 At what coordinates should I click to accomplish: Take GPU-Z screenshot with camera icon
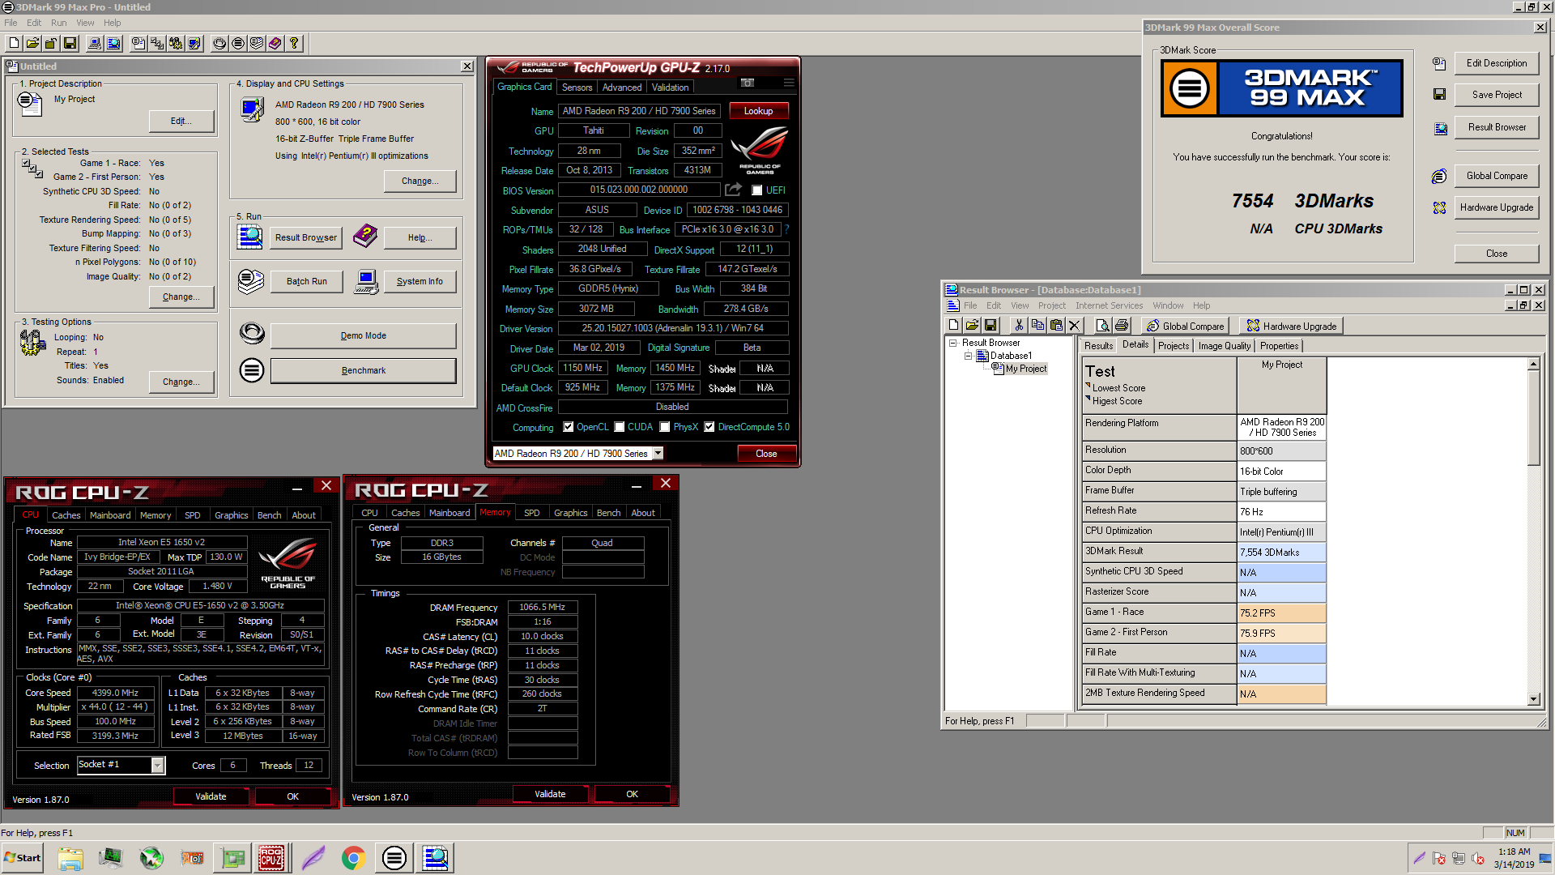point(748,83)
